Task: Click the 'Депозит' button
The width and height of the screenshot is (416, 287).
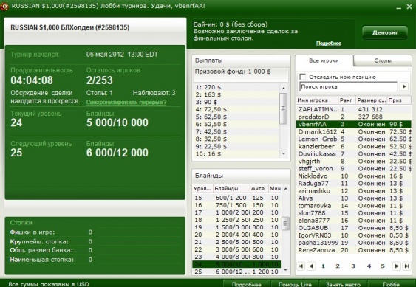Action: pyautogui.click(x=385, y=32)
